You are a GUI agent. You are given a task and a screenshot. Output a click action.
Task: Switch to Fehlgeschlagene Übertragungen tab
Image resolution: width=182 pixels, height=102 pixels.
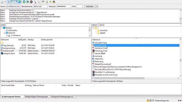tap(36, 97)
